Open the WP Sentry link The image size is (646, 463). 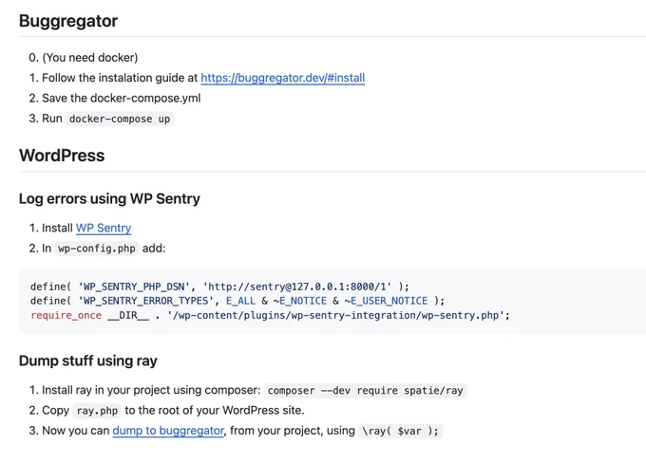[104, 228]
